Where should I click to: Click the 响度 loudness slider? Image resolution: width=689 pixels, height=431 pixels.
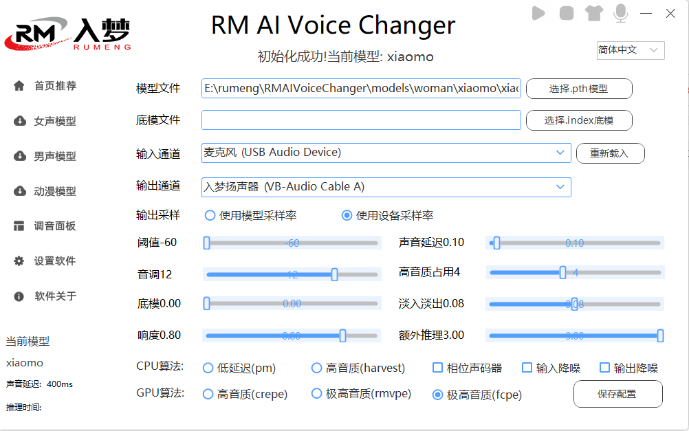[x=292, y=336]
